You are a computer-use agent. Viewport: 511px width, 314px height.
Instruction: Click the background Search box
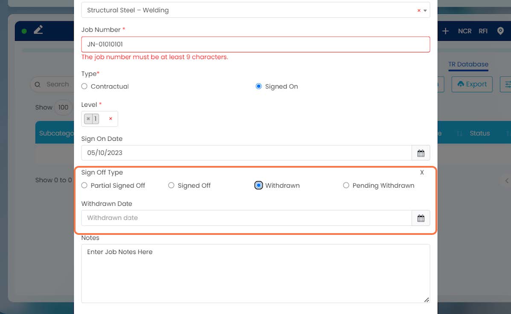tap(52, 84)
